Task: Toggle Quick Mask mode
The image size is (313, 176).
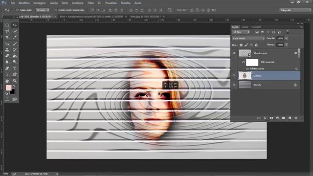Action: click(7, 99)
